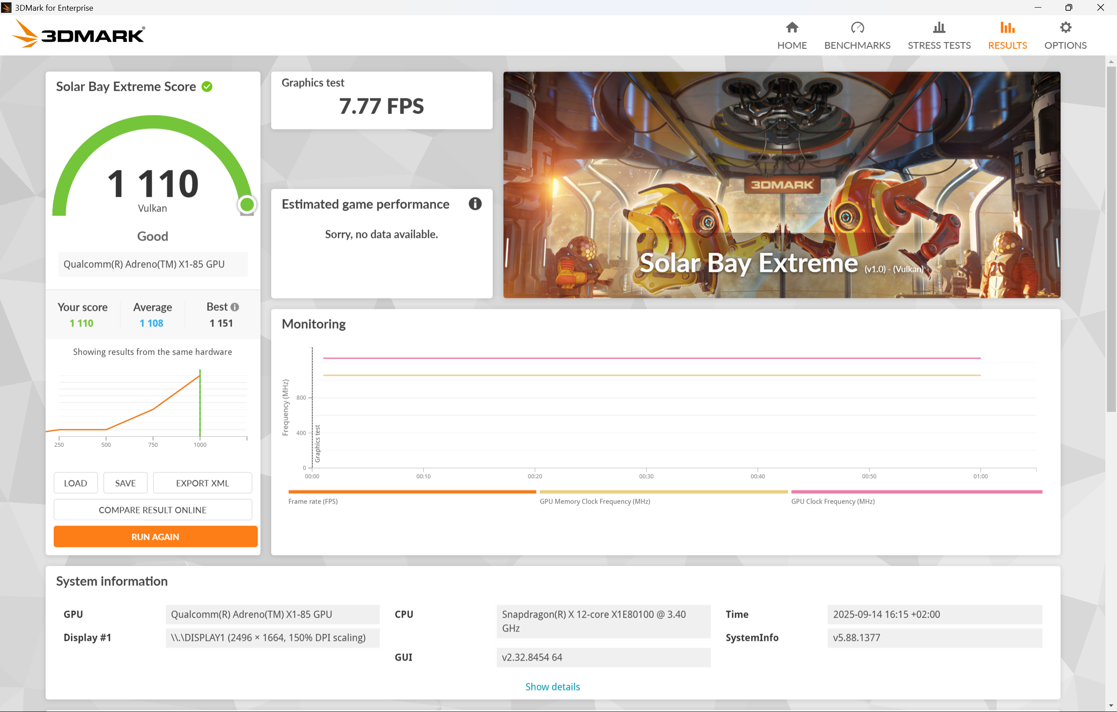Toggle Frame rate (FPS) legend series
Image resolution: width=1117 pixels, height=712 pixels.
point(313,501)
